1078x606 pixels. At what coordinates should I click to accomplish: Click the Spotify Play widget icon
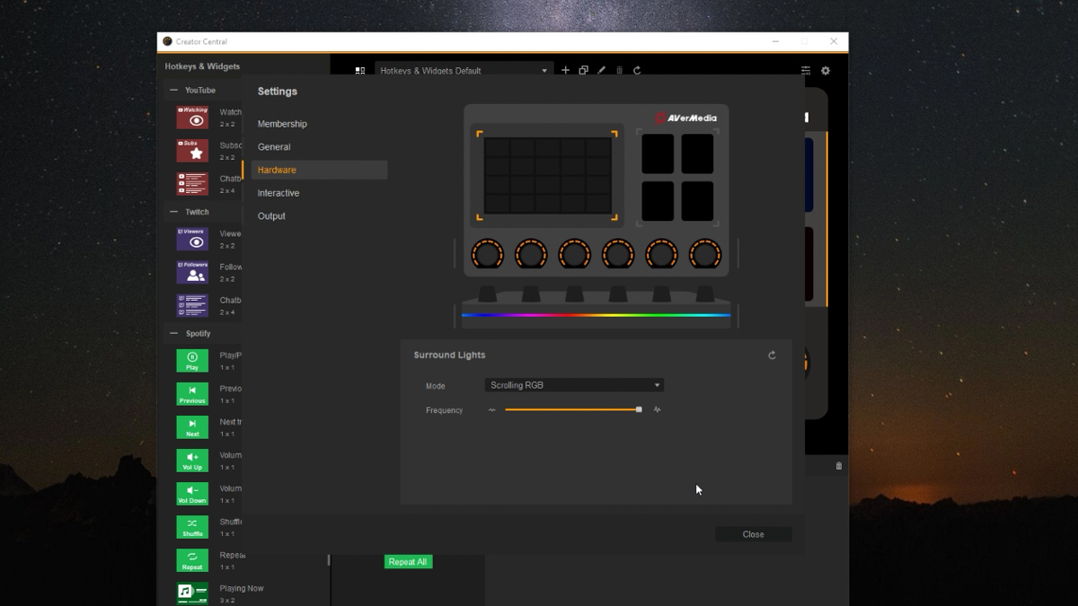point(192,361)
